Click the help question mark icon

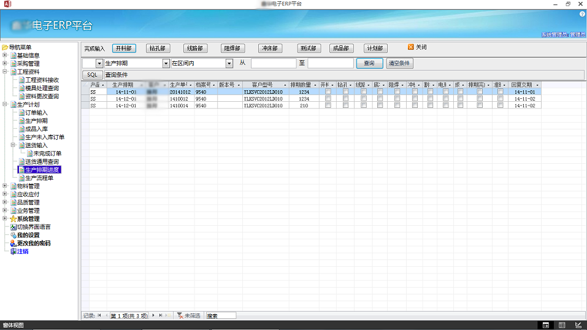[582, 14]
